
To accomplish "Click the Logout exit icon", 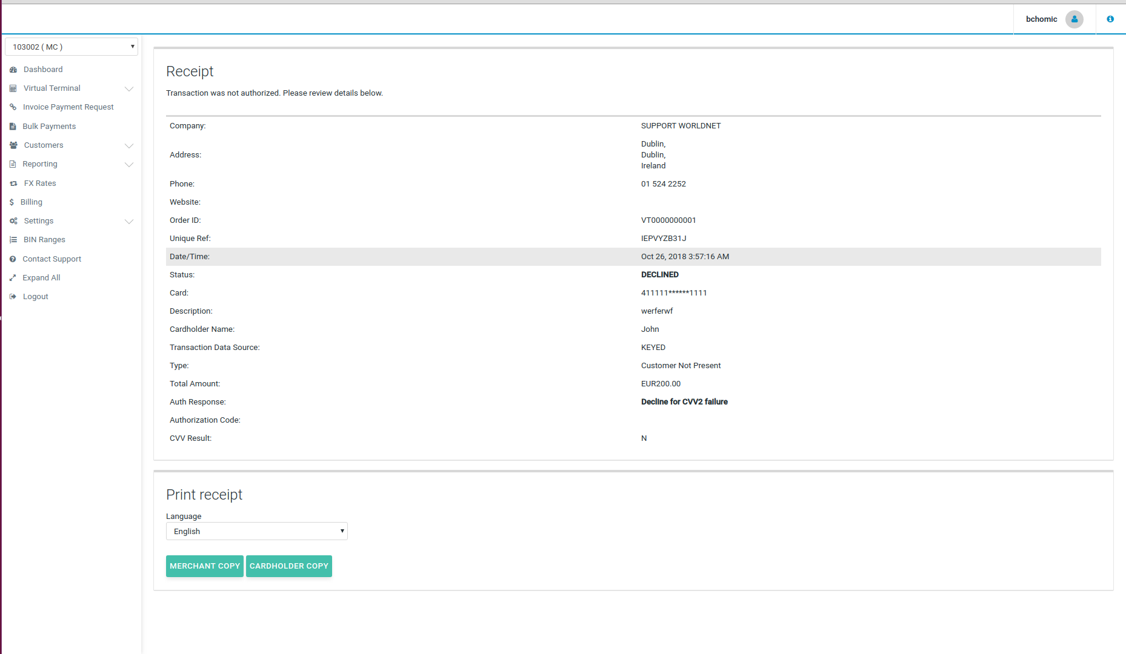I will (13, 297).
